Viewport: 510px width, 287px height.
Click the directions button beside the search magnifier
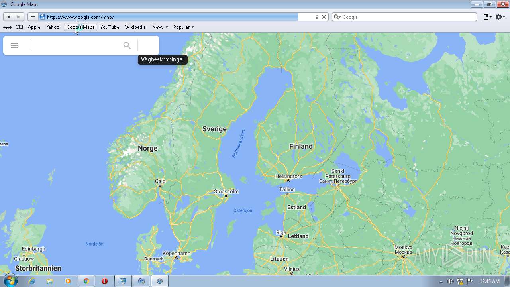(x=148, y=45)
